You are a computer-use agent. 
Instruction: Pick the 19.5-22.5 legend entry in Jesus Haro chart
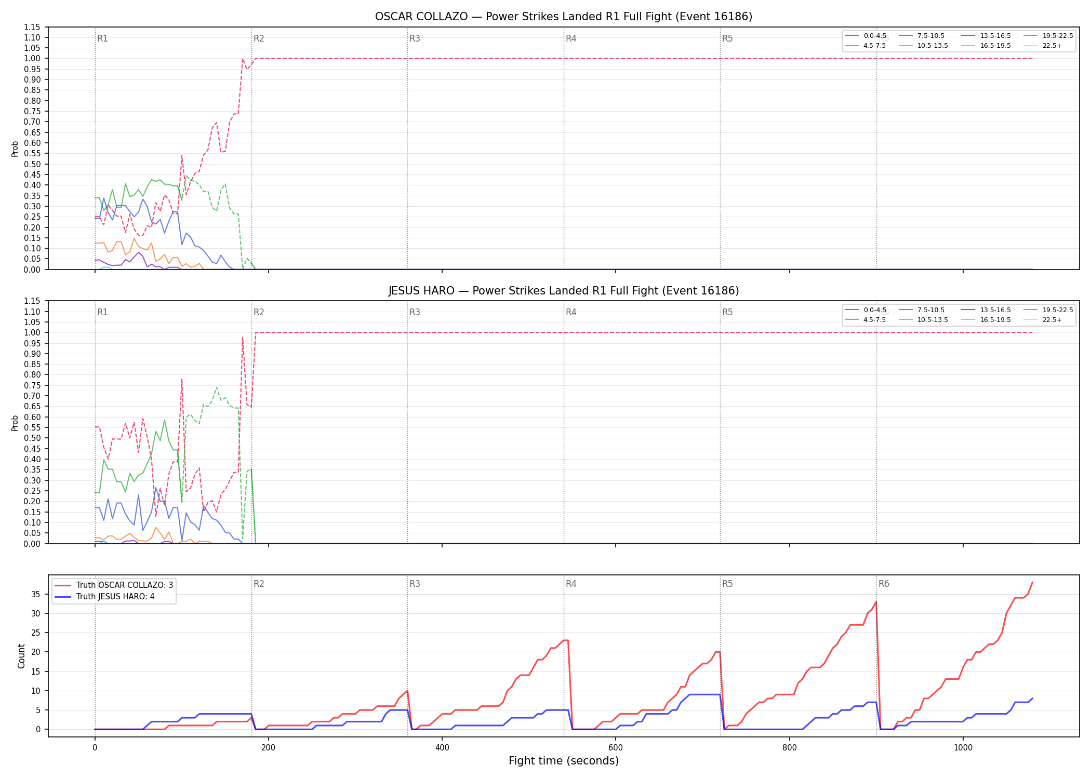(x=1048, y=310)
